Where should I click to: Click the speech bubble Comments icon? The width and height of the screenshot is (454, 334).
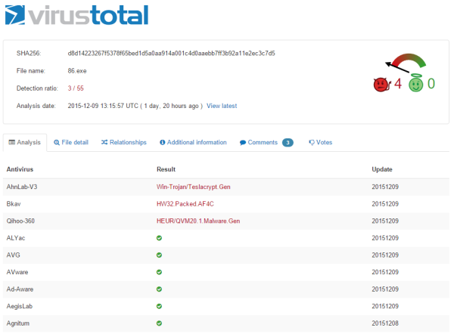[243, 143]
